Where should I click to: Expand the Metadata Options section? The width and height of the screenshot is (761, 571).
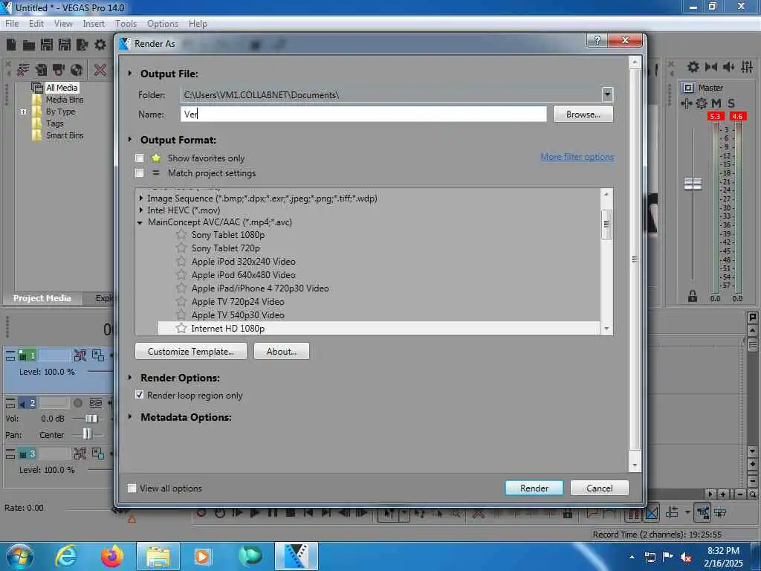point(129,416)
